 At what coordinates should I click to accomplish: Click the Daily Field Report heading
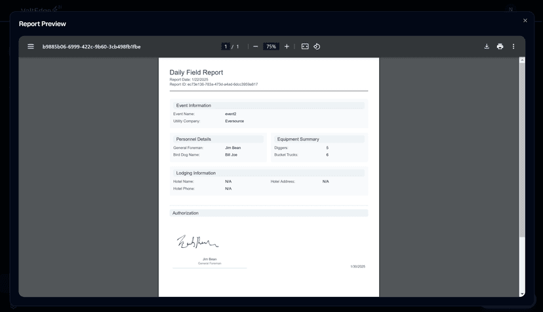[x=196, y=72]
